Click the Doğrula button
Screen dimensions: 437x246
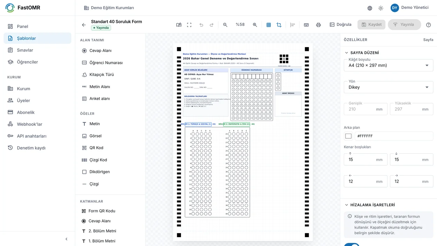(x=340, y=25)
